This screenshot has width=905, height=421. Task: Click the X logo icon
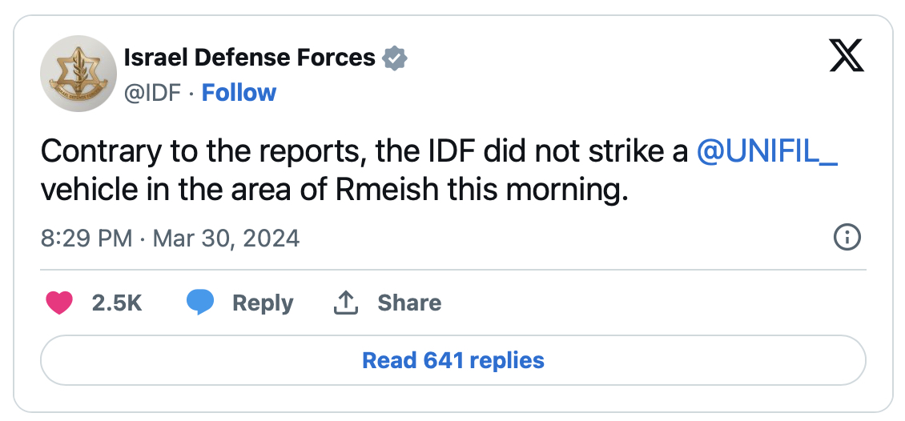tap(847, 57)
